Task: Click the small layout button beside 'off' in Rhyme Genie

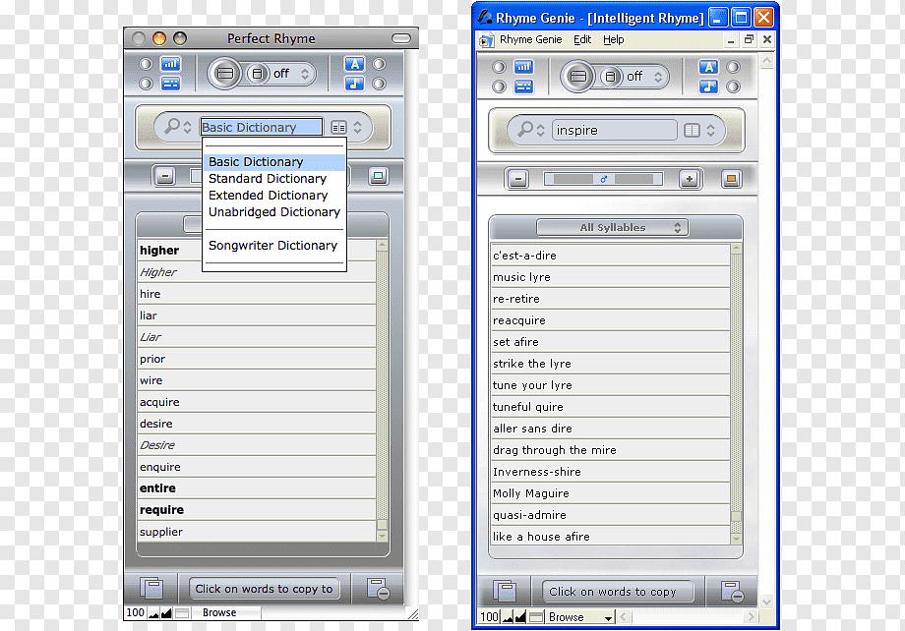Action: (x=611, y=77)
